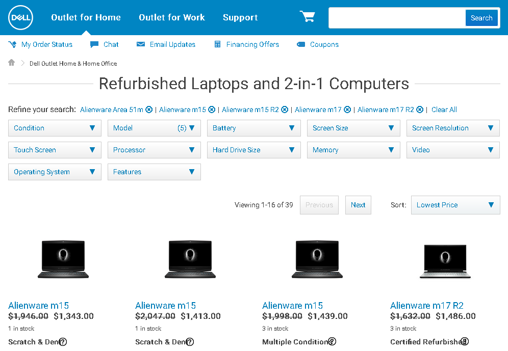This screenshot has width=508, height=351.
Task: Open the $1,439.00 Alienware m15 laptop thumbnail
Action: coord(317,259)
